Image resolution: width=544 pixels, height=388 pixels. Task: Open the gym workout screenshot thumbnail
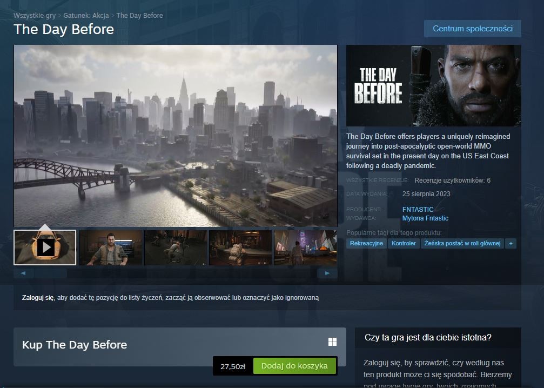(x=176, y=247)
